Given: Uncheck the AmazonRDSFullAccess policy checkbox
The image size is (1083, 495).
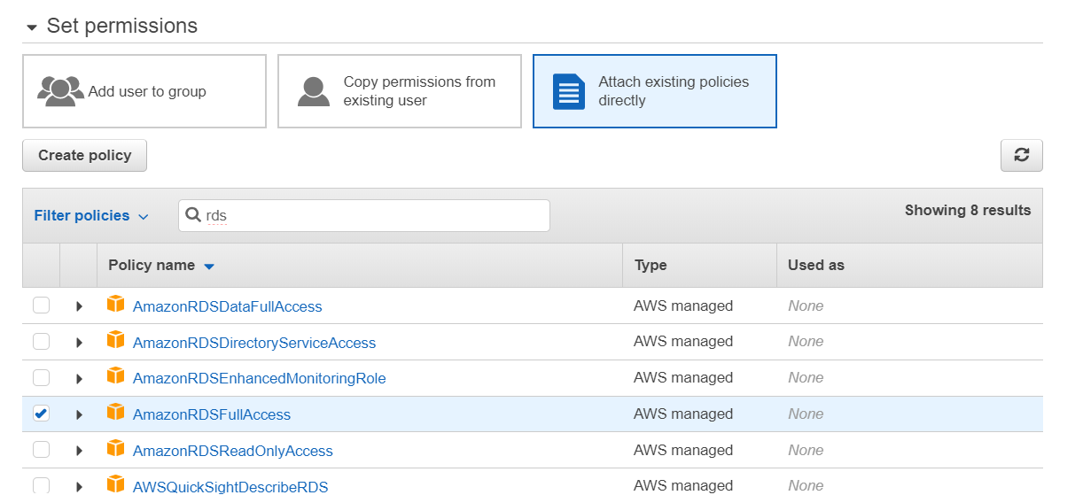Looking at the screenshot, I should [x=42, y=414].
